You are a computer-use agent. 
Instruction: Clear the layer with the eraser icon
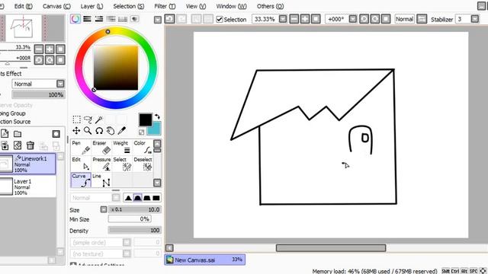pyautogui.click(x=18, y=145)
